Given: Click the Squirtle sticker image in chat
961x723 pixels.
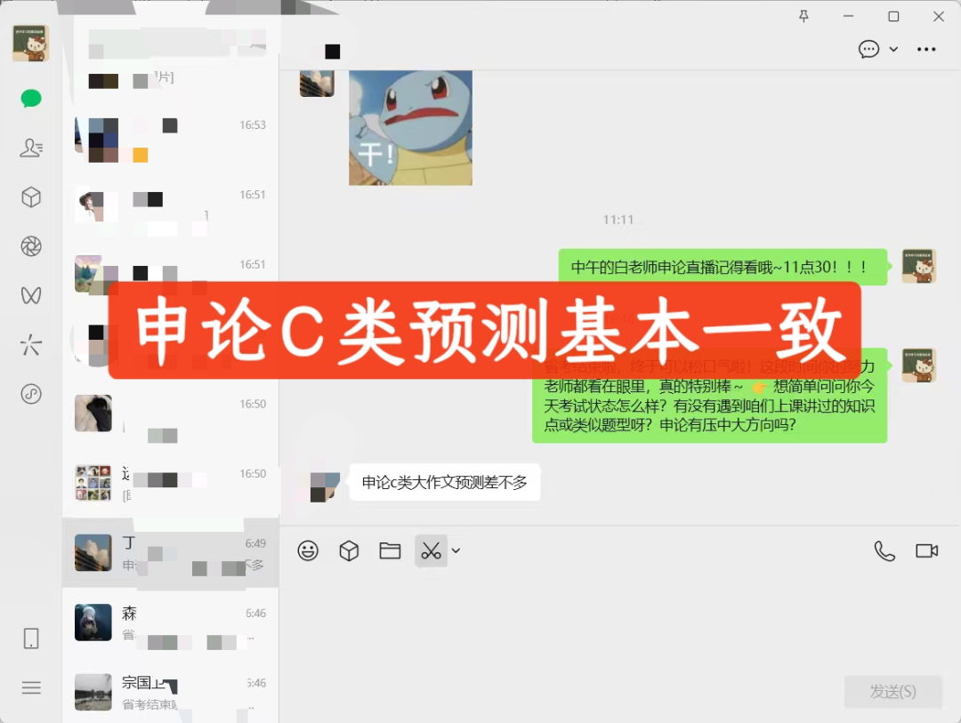Looking at the screenshot, I should coord(410,128).
